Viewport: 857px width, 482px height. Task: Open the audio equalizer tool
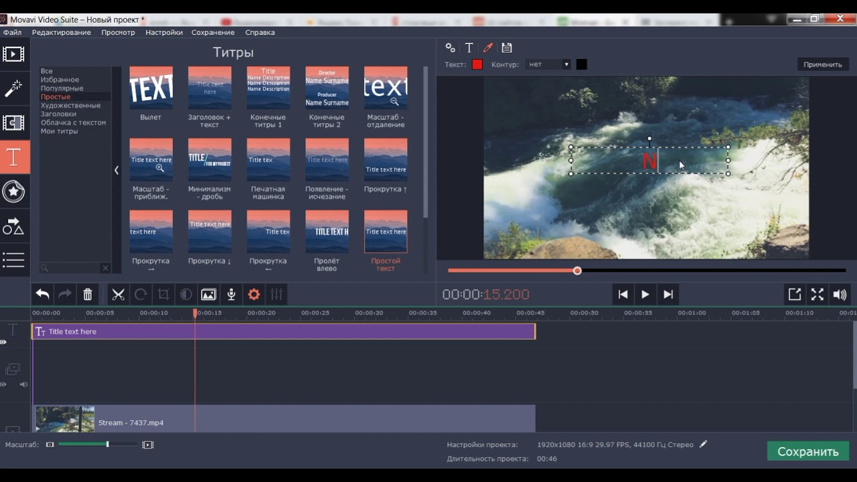(x=277, y=295)
